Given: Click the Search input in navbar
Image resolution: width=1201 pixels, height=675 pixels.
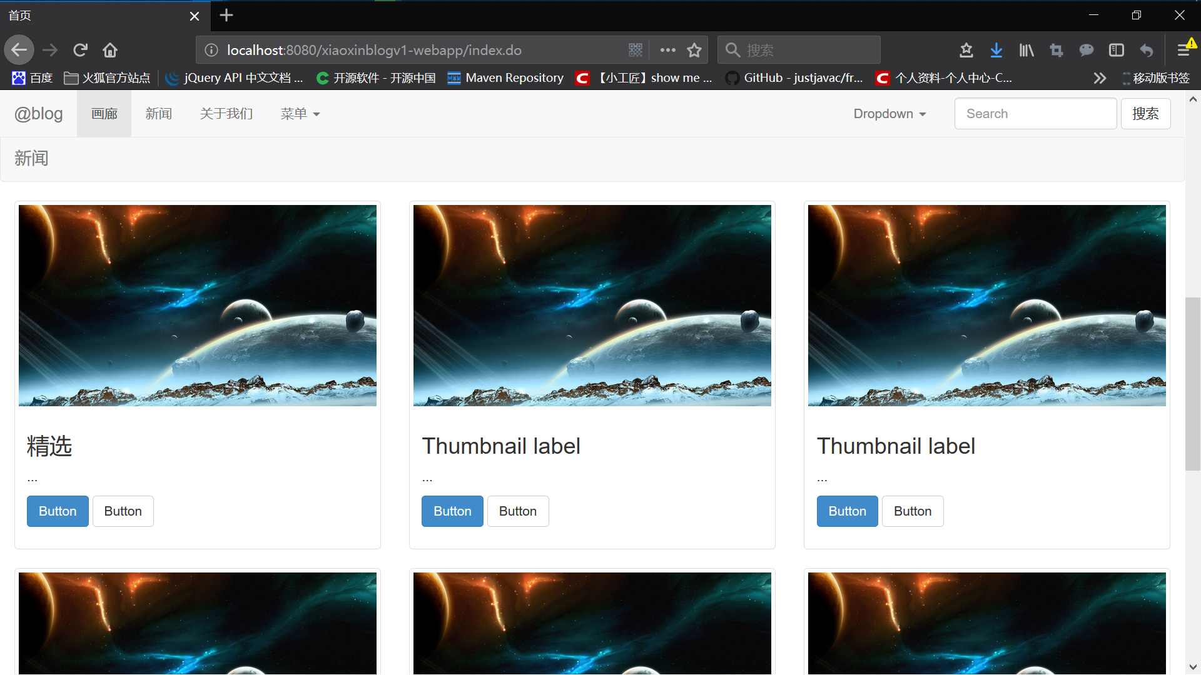Looking at the screenshot, I should point(1035,114).
